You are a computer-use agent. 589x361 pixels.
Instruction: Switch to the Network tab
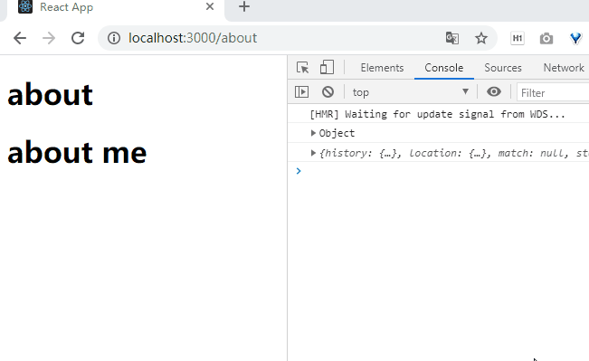coord(564,68)
